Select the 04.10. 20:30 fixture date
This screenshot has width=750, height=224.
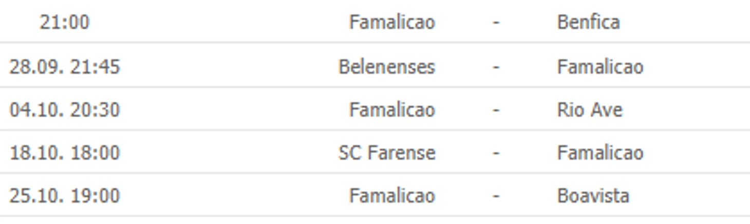coord(65,109)
